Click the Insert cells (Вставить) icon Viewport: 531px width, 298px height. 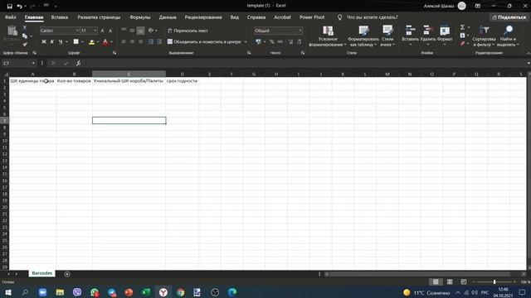tap(410, 31)
